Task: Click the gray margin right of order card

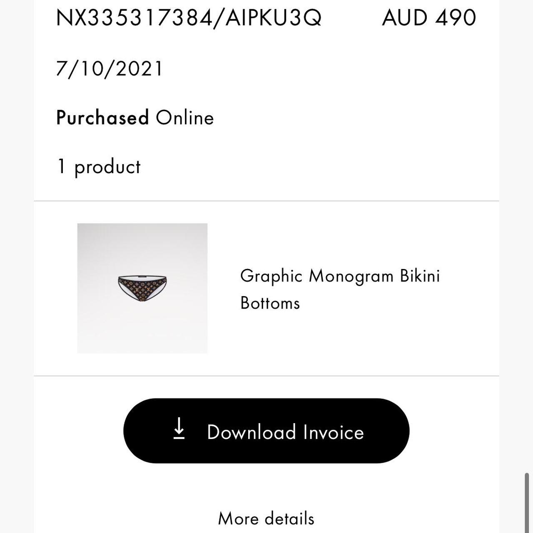Action: click(510, 266)
